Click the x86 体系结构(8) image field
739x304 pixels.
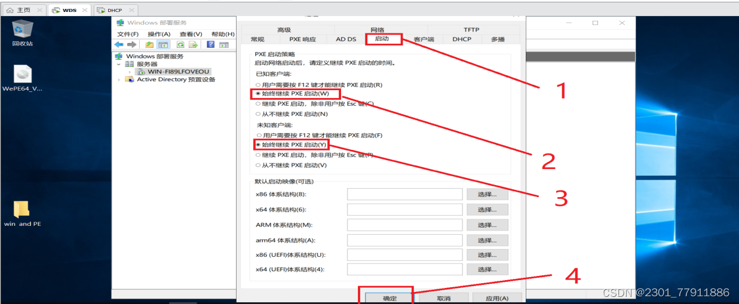coord(405,195)
